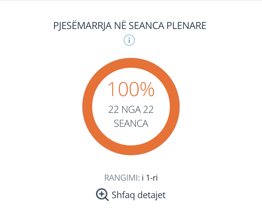Screen dimensions: 262x210
Task: Click the word detajet in the link
Action: tap(152, 195)
